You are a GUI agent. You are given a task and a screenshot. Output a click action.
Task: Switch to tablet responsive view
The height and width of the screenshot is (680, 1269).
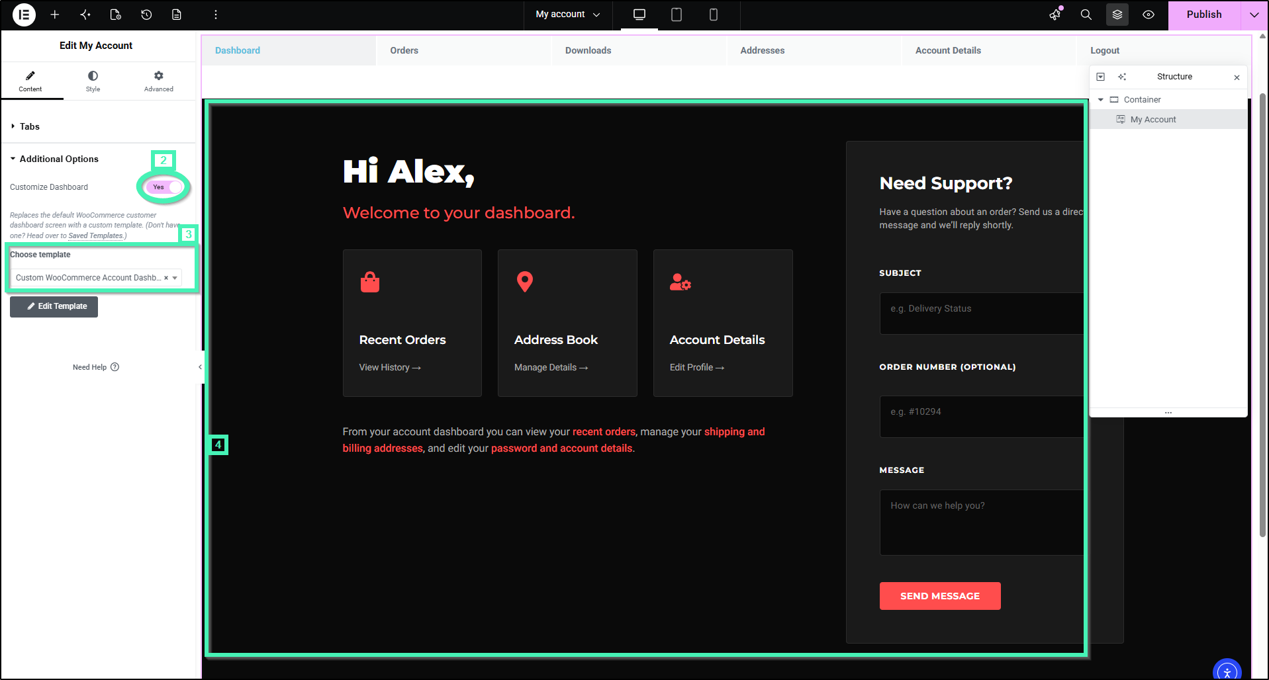[677, 15]
